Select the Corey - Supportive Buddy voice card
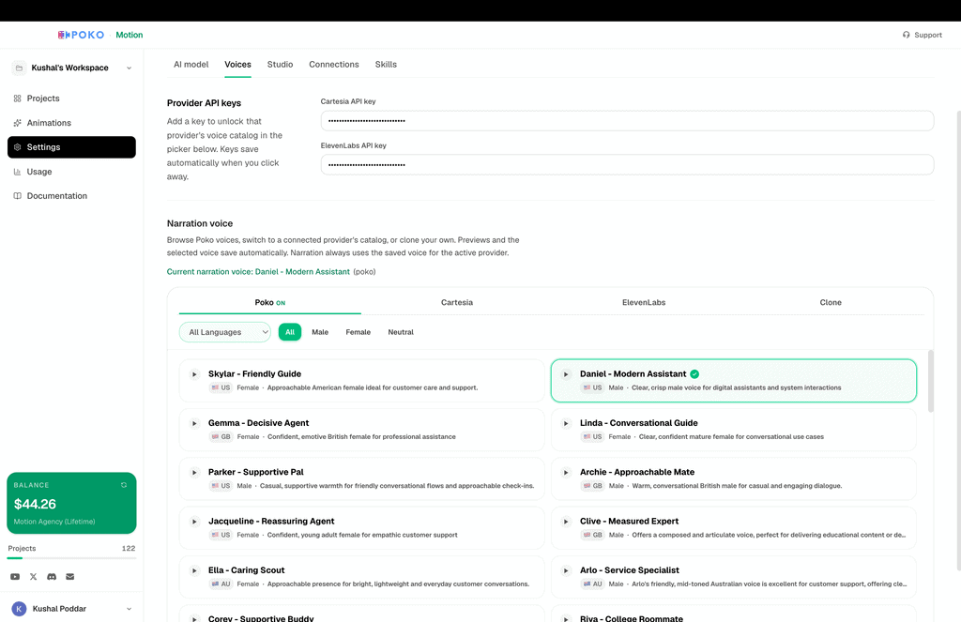The width and height of the screenshot is (961, 622). coord(361,614)
